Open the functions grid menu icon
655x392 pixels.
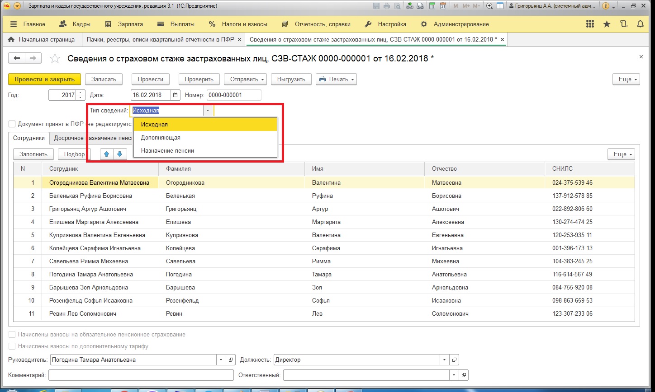coord(590,24)
